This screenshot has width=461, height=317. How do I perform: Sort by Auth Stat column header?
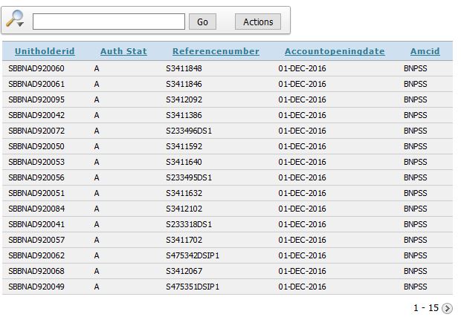coord(123,51)
